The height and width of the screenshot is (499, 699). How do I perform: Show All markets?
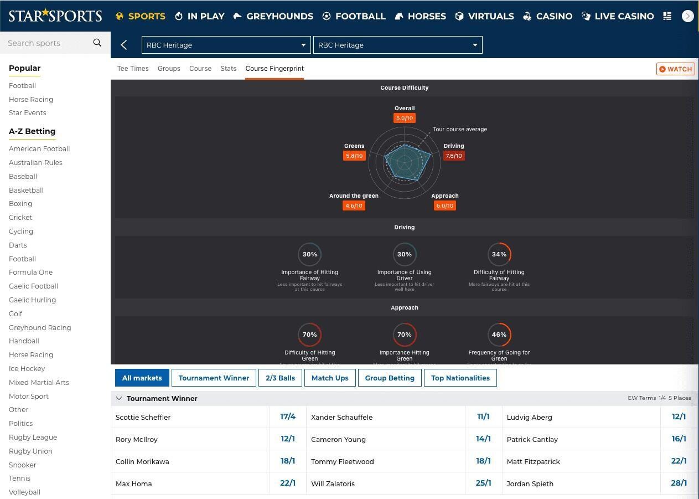click(x=142, y=378)
